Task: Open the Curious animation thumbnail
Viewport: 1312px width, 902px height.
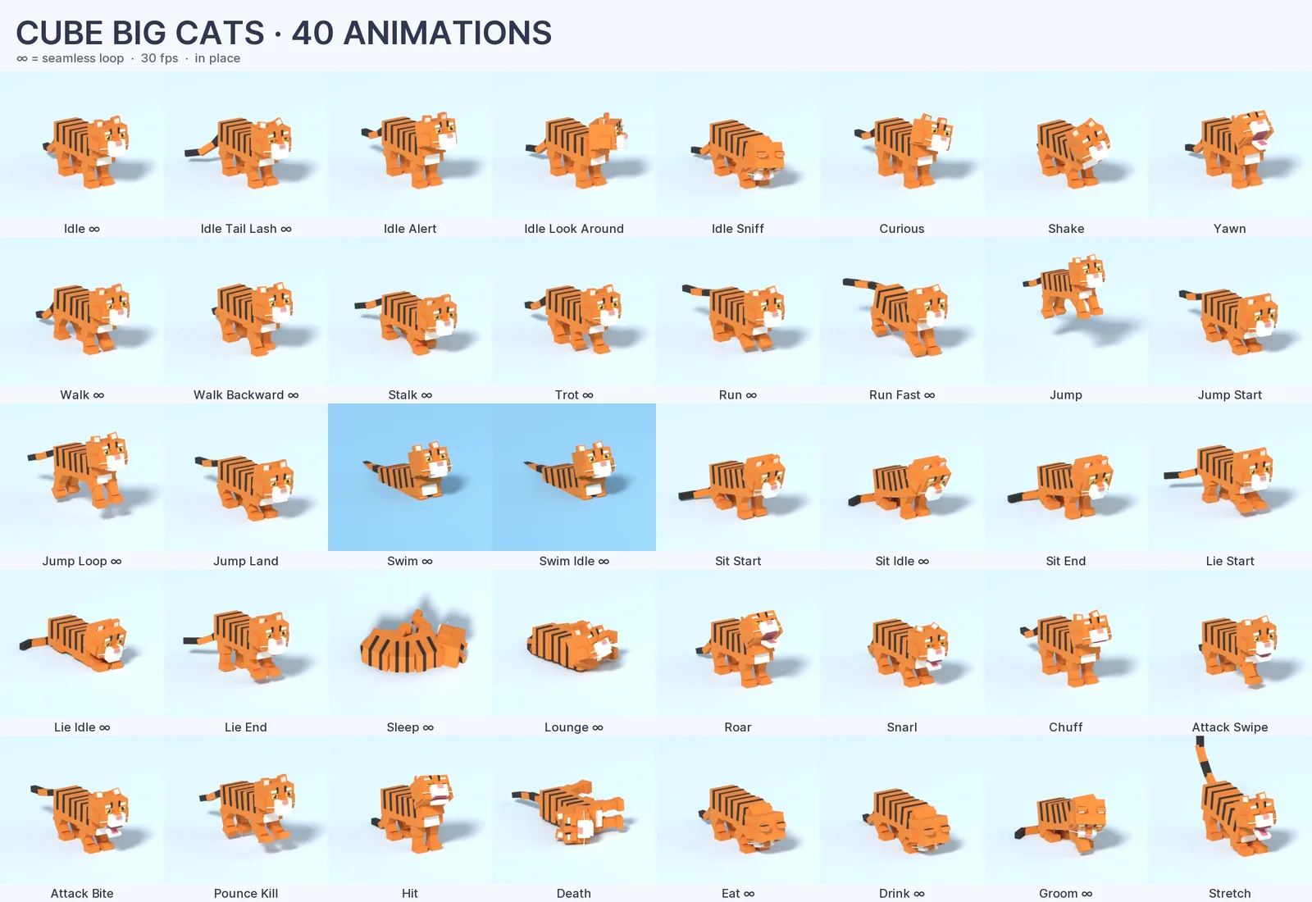Action: click(902, 145)
